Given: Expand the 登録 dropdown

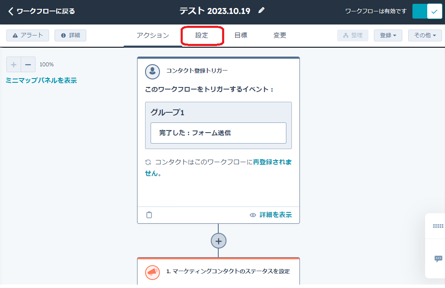Looking at the screenshot, I should click(388, 35).
